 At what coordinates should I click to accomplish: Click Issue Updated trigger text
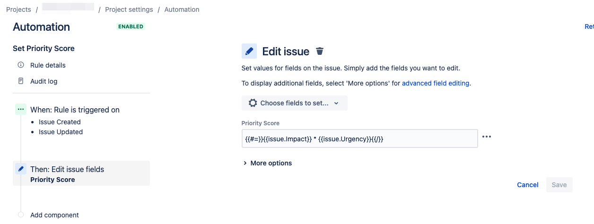click(x=61, y=132)
